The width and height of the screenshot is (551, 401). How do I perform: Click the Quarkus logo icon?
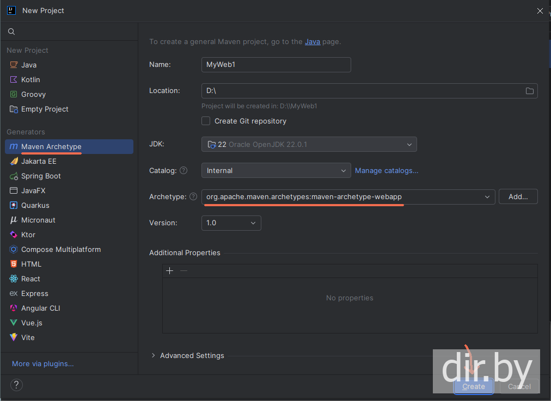click(x=14, y=206)
